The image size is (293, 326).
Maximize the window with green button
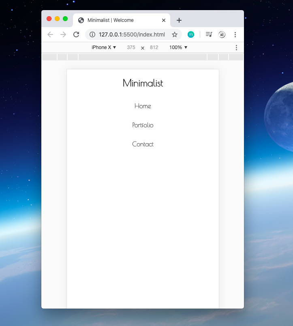65,19
